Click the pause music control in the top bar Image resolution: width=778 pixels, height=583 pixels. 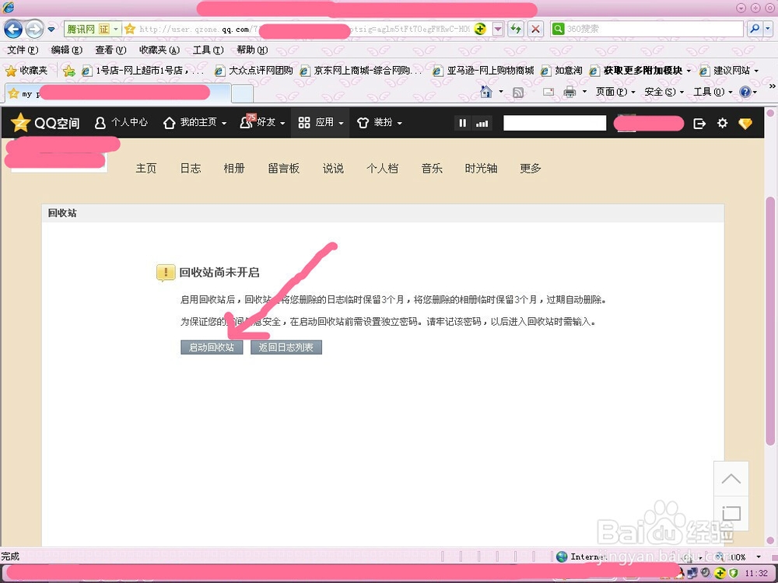(462, 122)
